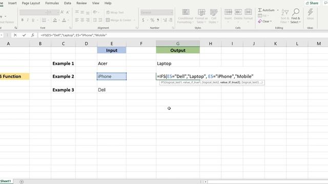Click the horizontal scrollbar left arrow
The image size is (328, 184).
[x=206, y=182]
